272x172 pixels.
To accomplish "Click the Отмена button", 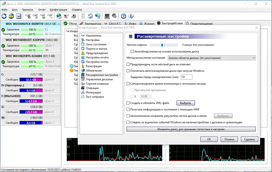I will (229, 139).
